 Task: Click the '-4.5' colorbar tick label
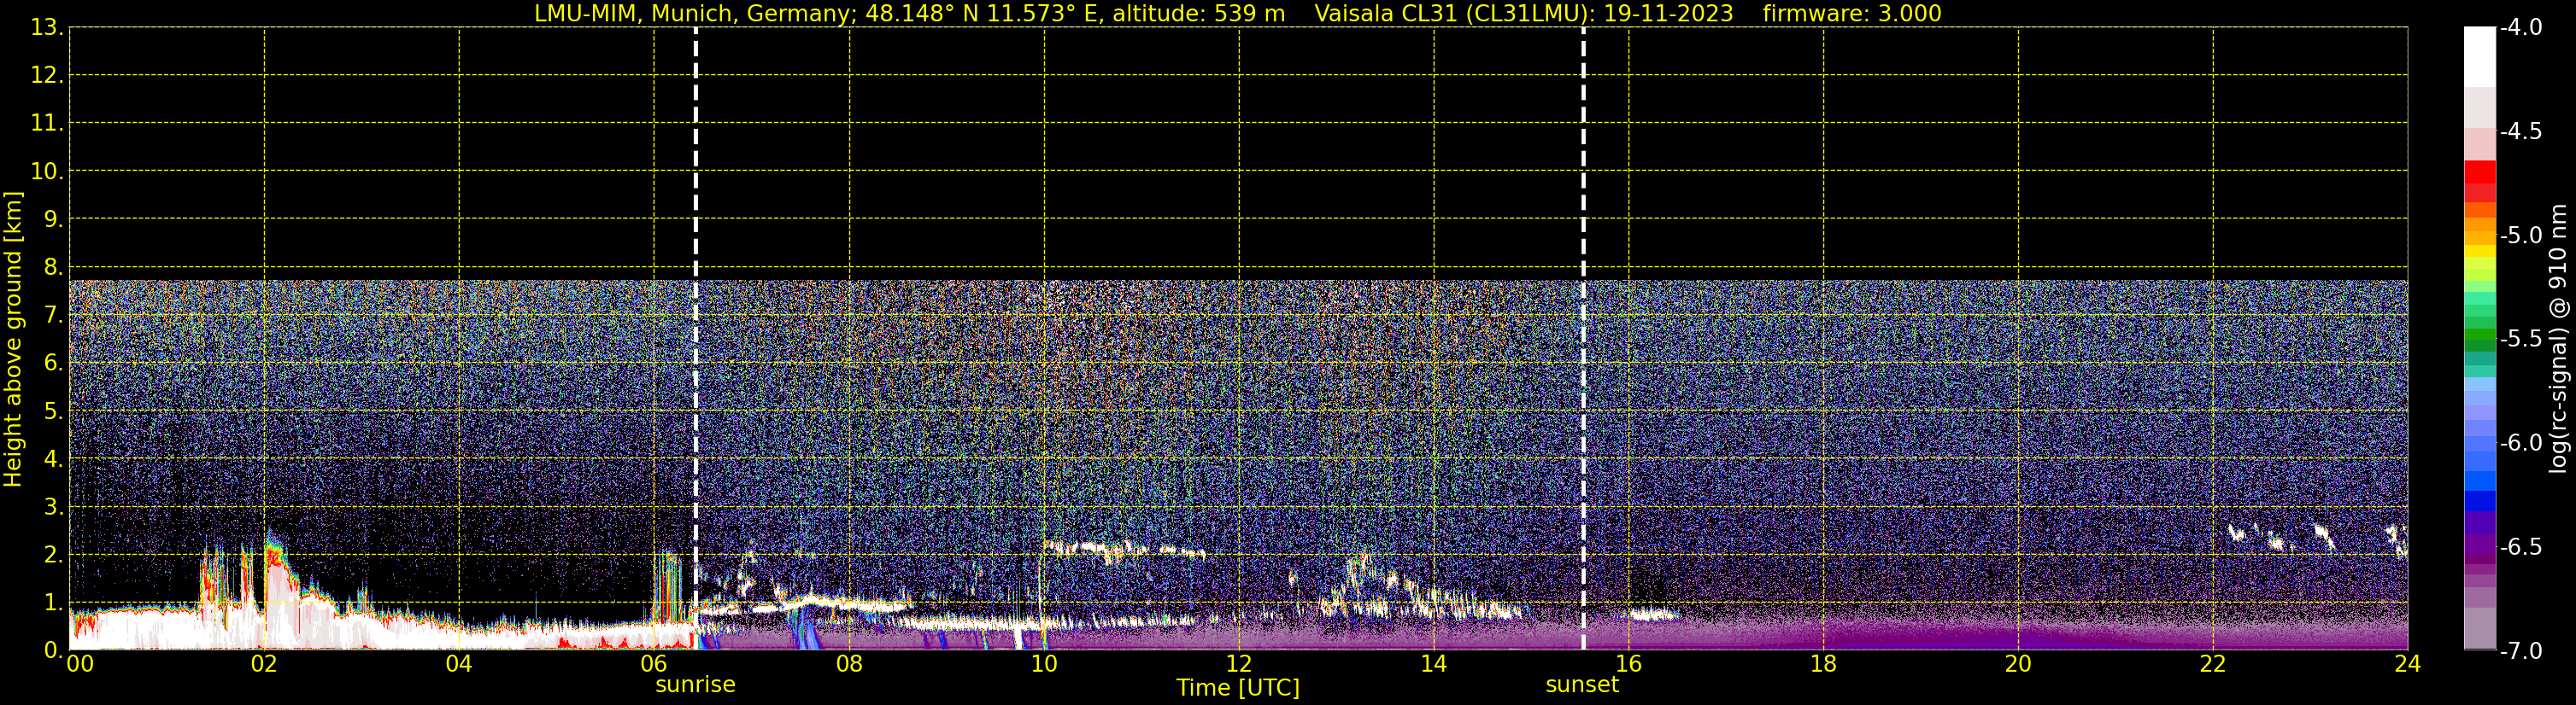click(x=2520, y=131)
